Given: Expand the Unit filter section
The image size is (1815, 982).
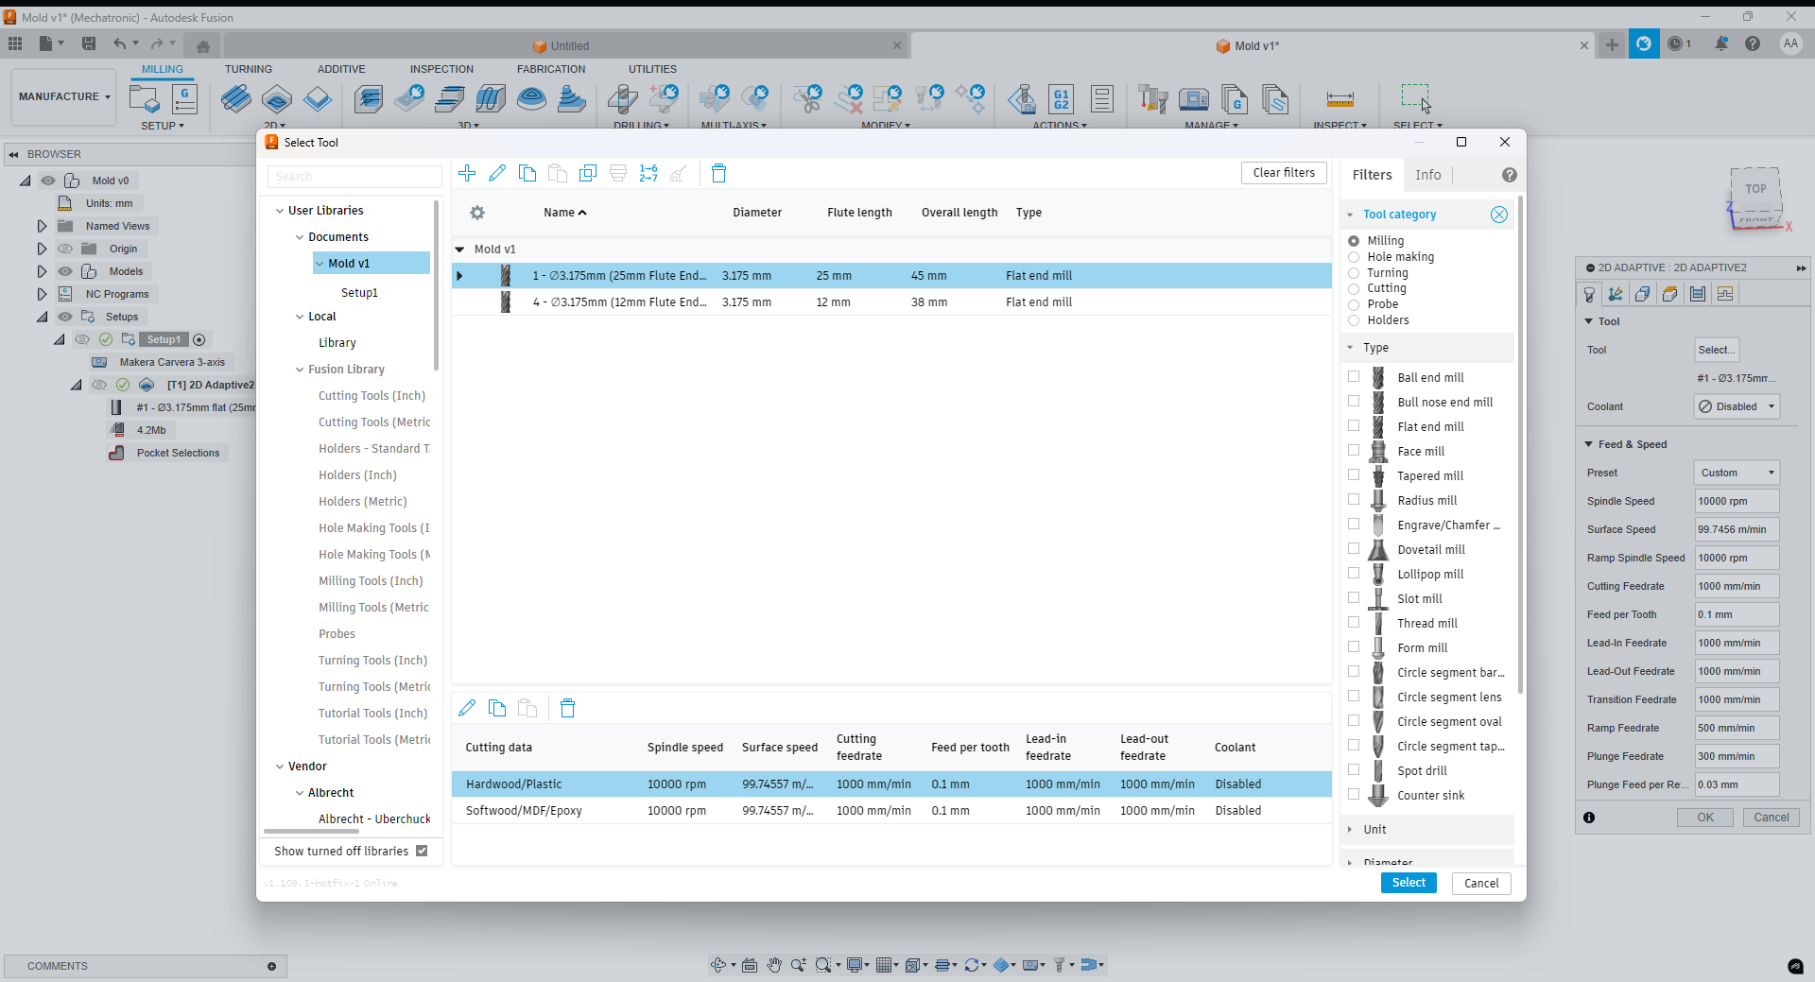Looking at the screenshot, I should click(x=1350, y=829).
